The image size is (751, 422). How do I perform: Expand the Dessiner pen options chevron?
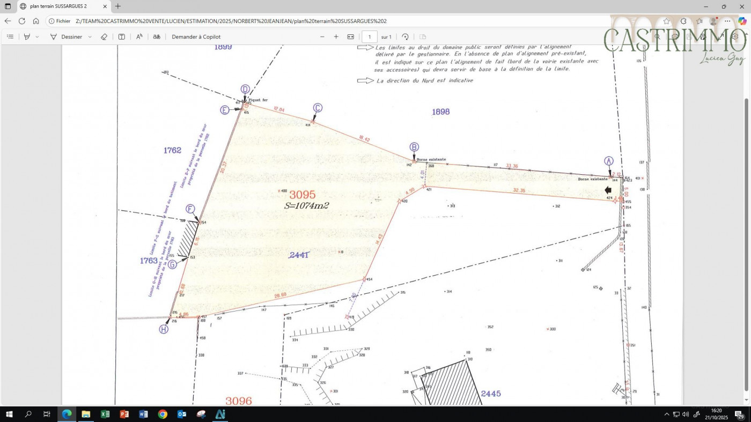(89, 36)
